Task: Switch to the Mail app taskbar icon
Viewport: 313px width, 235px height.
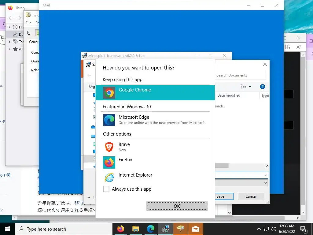Action: coord(196,229)
